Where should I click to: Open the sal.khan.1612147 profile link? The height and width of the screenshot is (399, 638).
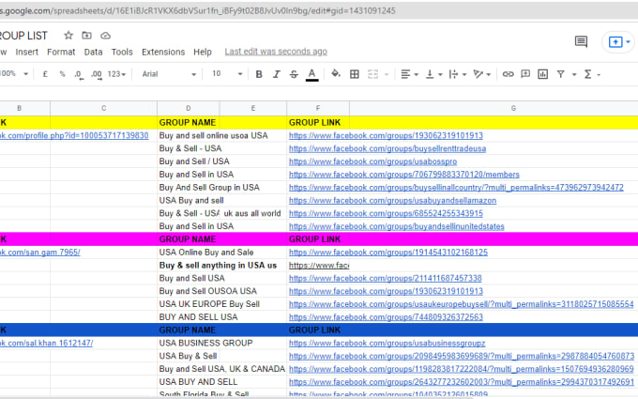(46, 344)
